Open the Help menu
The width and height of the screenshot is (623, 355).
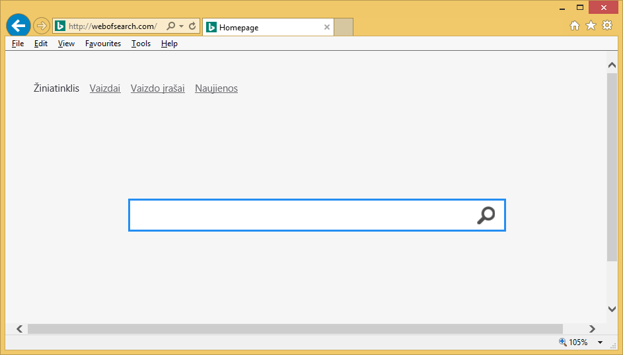[169, 44]
